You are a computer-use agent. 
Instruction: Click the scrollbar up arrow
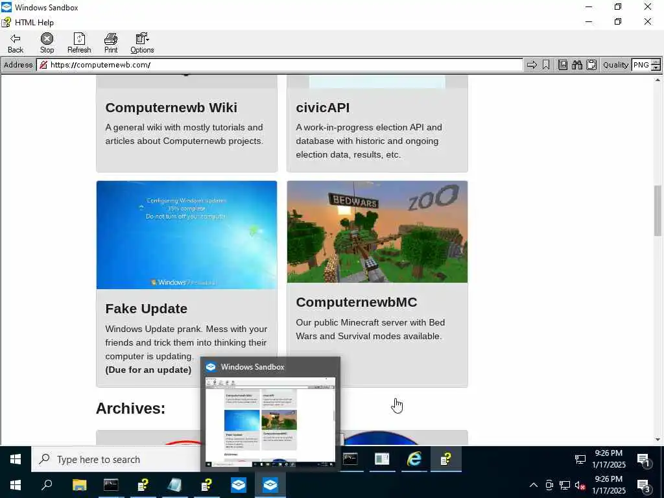(x=658, y=80)
